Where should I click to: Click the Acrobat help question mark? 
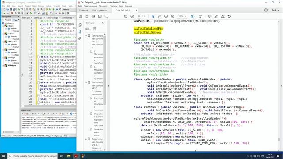click(x=266, y=10)
